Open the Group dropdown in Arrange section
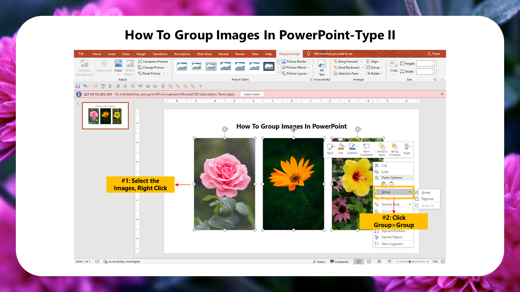Screen dimensions: 520x292 pos(374,67)
